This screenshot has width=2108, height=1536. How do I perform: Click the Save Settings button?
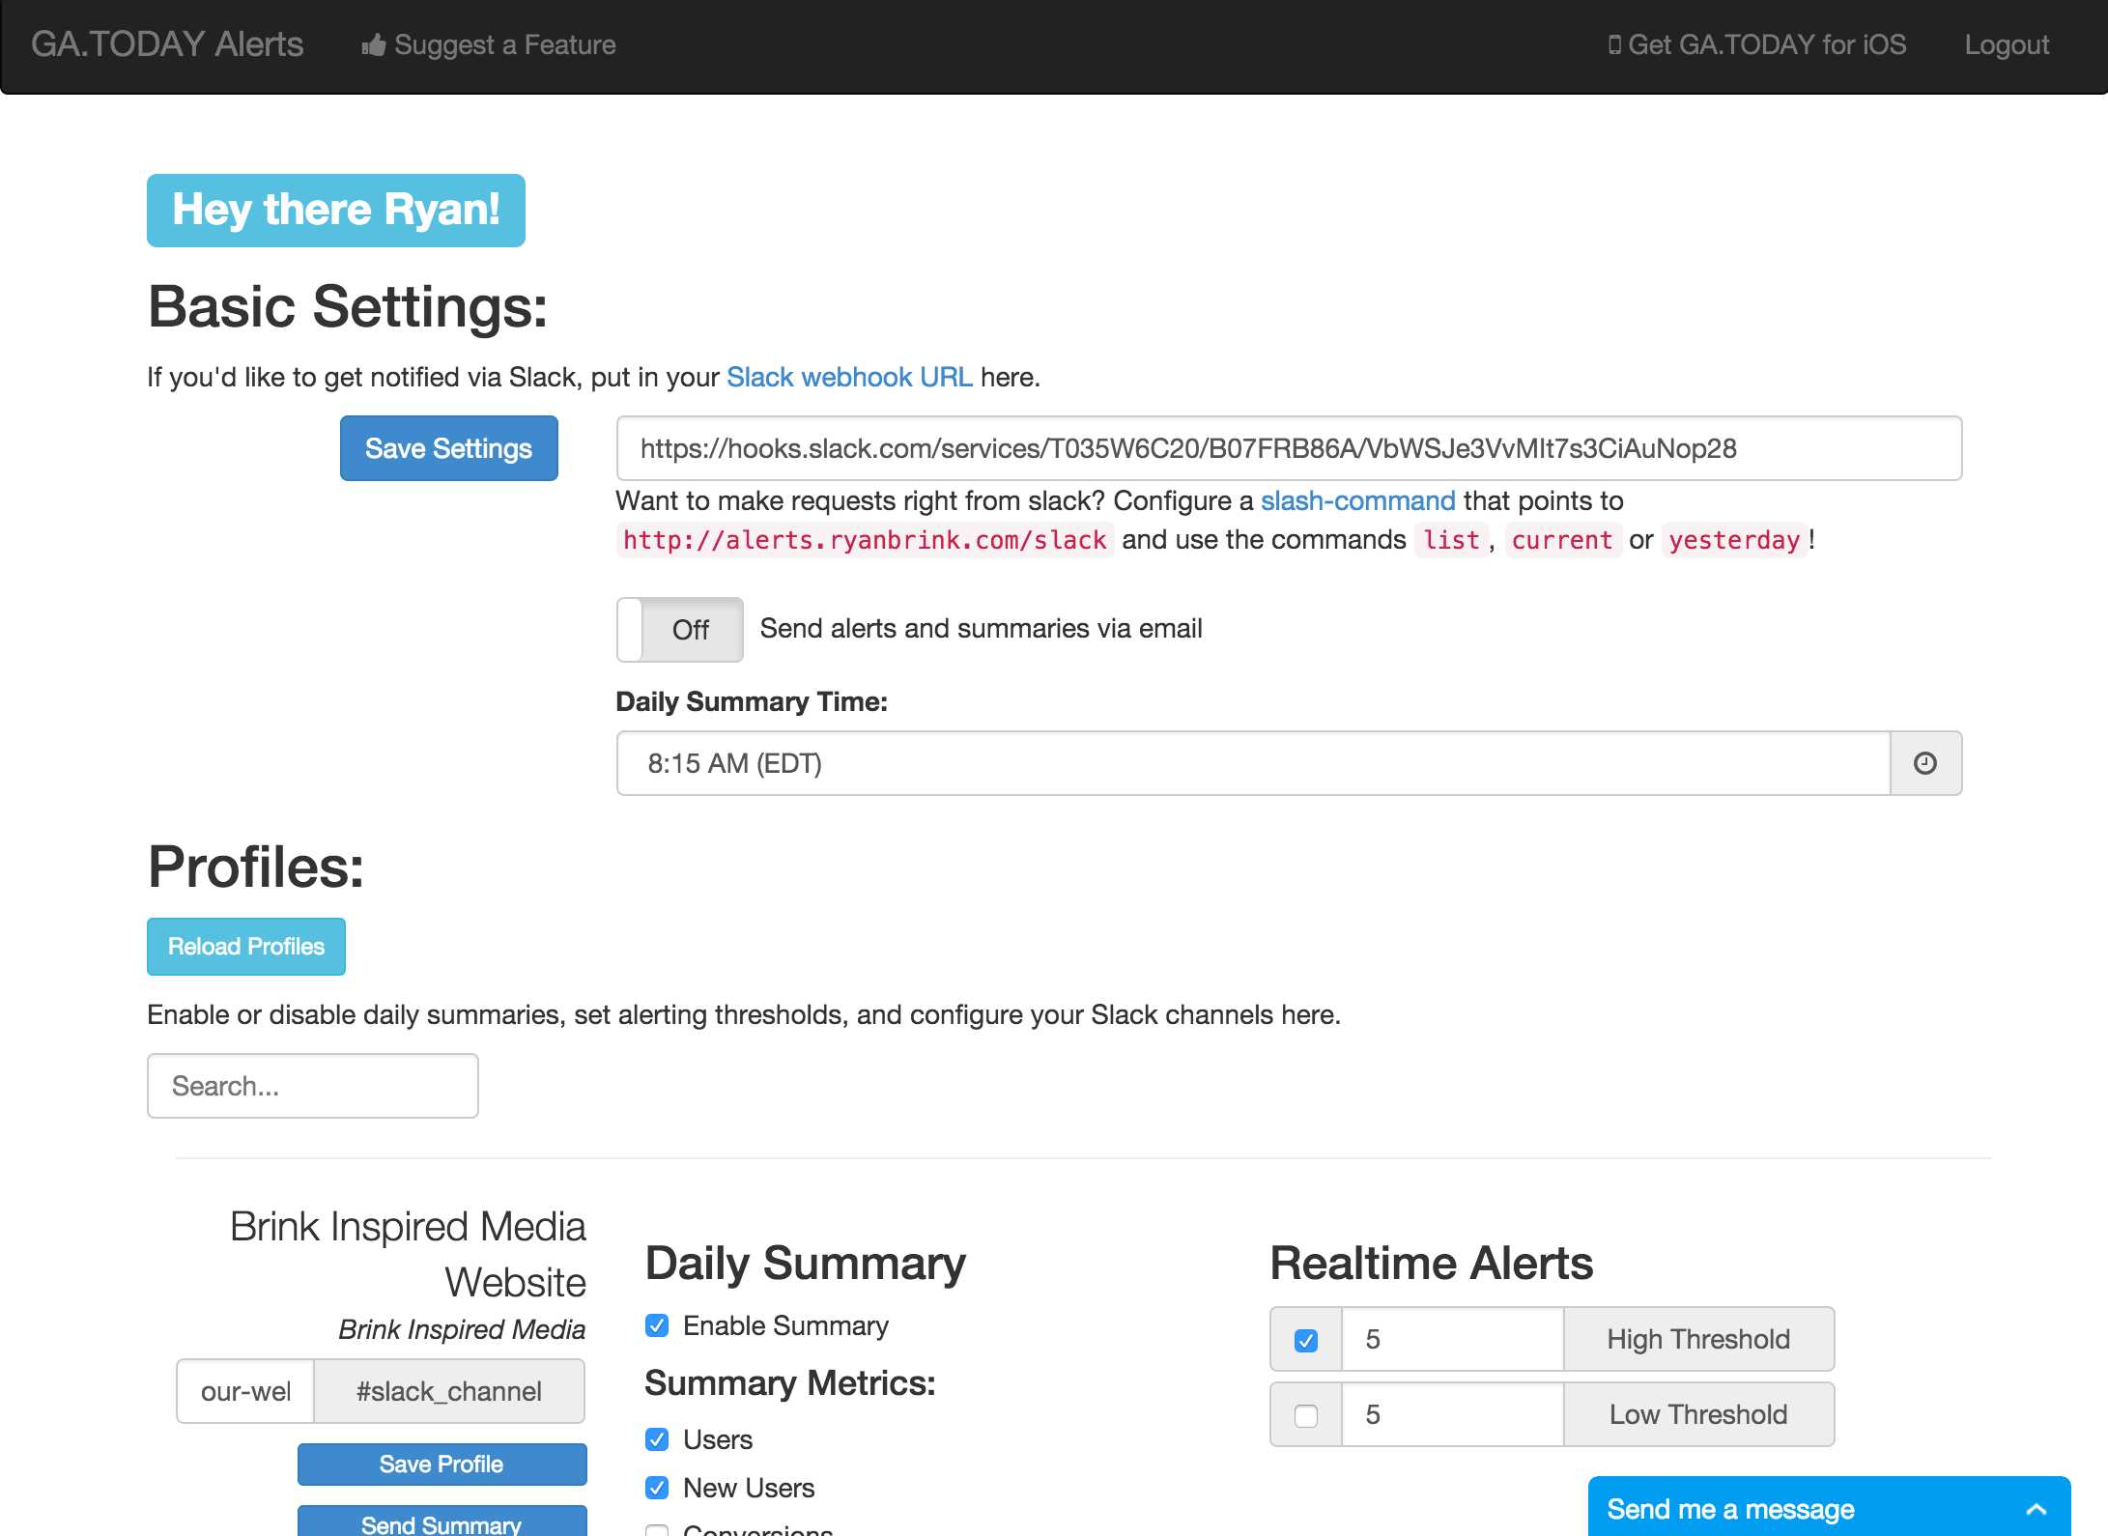coord(448,448)
